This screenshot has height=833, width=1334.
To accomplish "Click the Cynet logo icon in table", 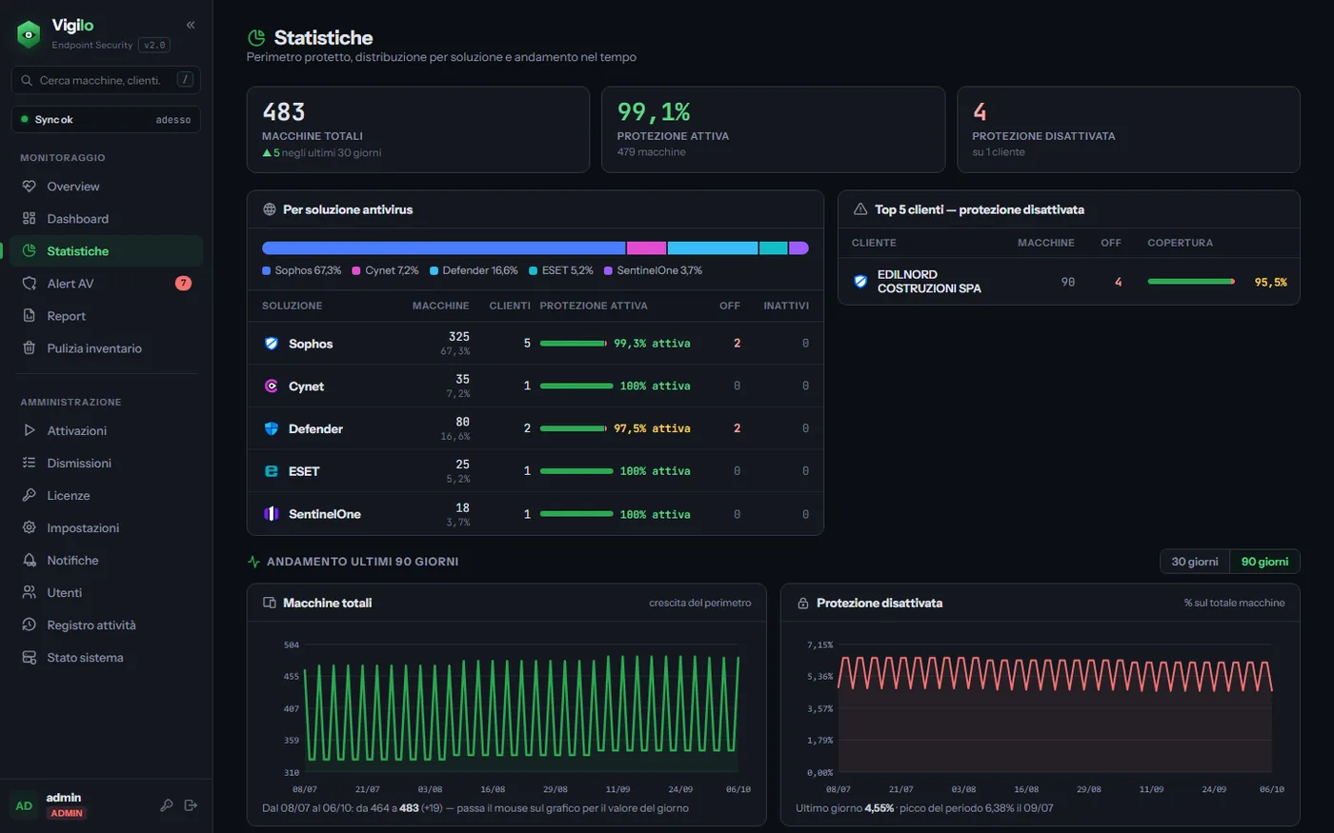I will [271, 387].
